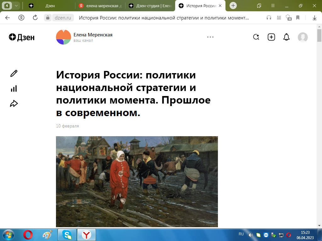This screenshot has height=241, width=322.
Task: Click the page title in address bar
Action: click(164, 18)
